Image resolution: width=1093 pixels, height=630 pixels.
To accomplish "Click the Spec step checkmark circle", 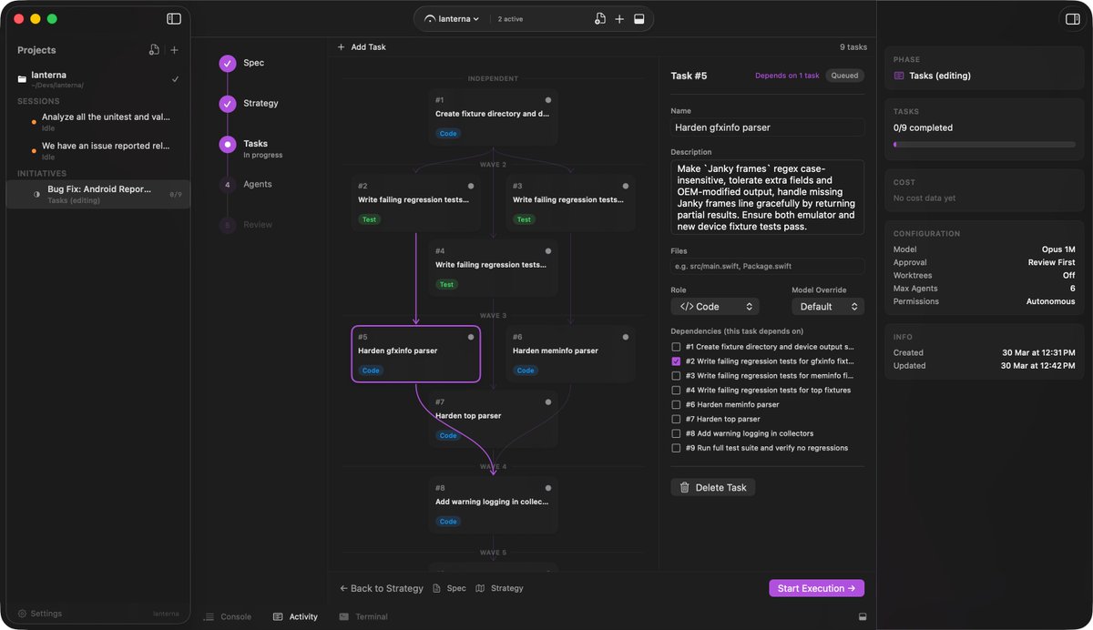I will pyautogui.click(x=228, y=63).
